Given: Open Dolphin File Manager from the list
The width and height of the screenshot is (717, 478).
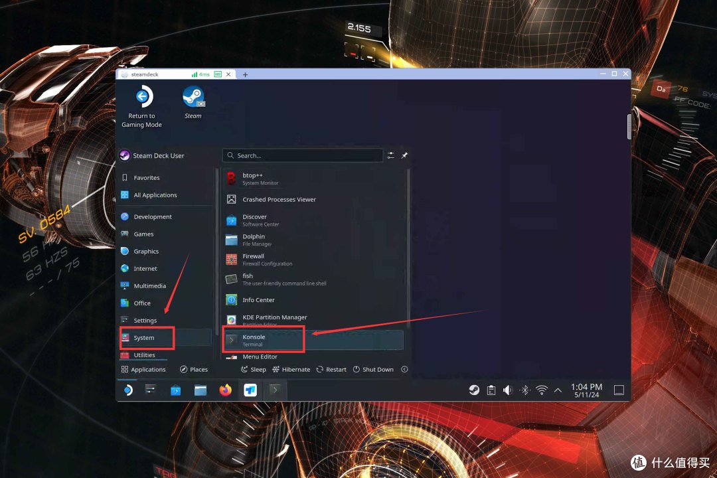Looking at the screenshot, I should (x=315, y=240).
